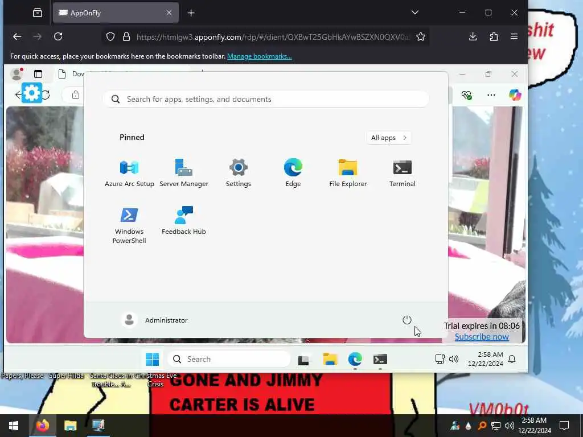The image size is (583, 437).
Task: Open the AppOnFly blue gear settings
Action: [x=32, y=93]
